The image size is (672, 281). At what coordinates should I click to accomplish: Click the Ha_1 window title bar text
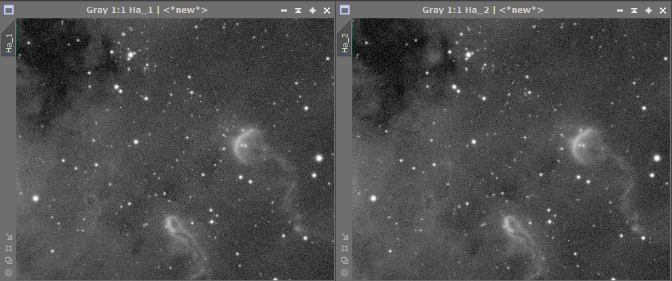coord(147,10)
